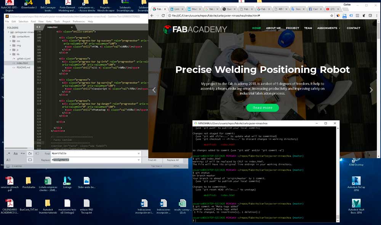This screenshot has width=381, height=225.
Task: Toggle case sensitive (Aa) search option
Action: tap(16, 153)
